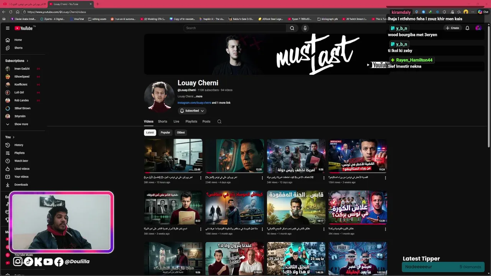This screenshot has width=491, height=276.
Task: Click the Louay Cherni channel avatar
Action: (x=159, y=96)
